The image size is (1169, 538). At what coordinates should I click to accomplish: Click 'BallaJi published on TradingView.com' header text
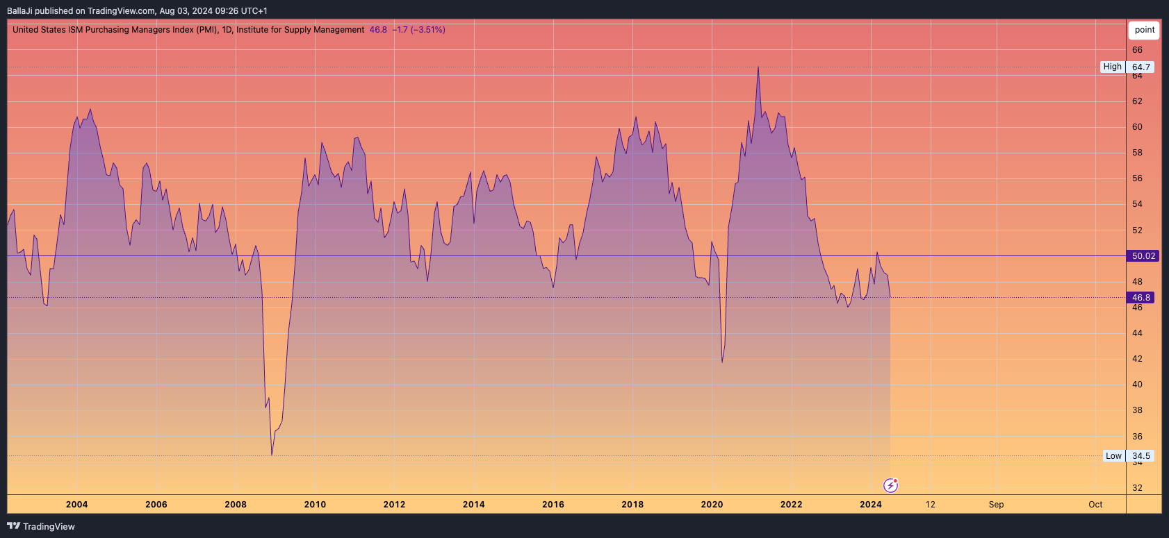(x=81, y=11)
